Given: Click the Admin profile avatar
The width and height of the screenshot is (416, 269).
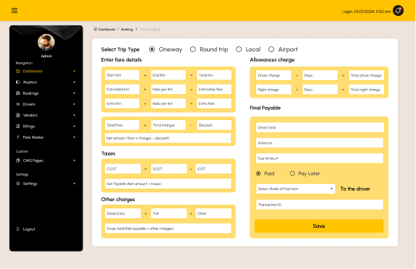Looking at the screenshot, I should point(46,42).
